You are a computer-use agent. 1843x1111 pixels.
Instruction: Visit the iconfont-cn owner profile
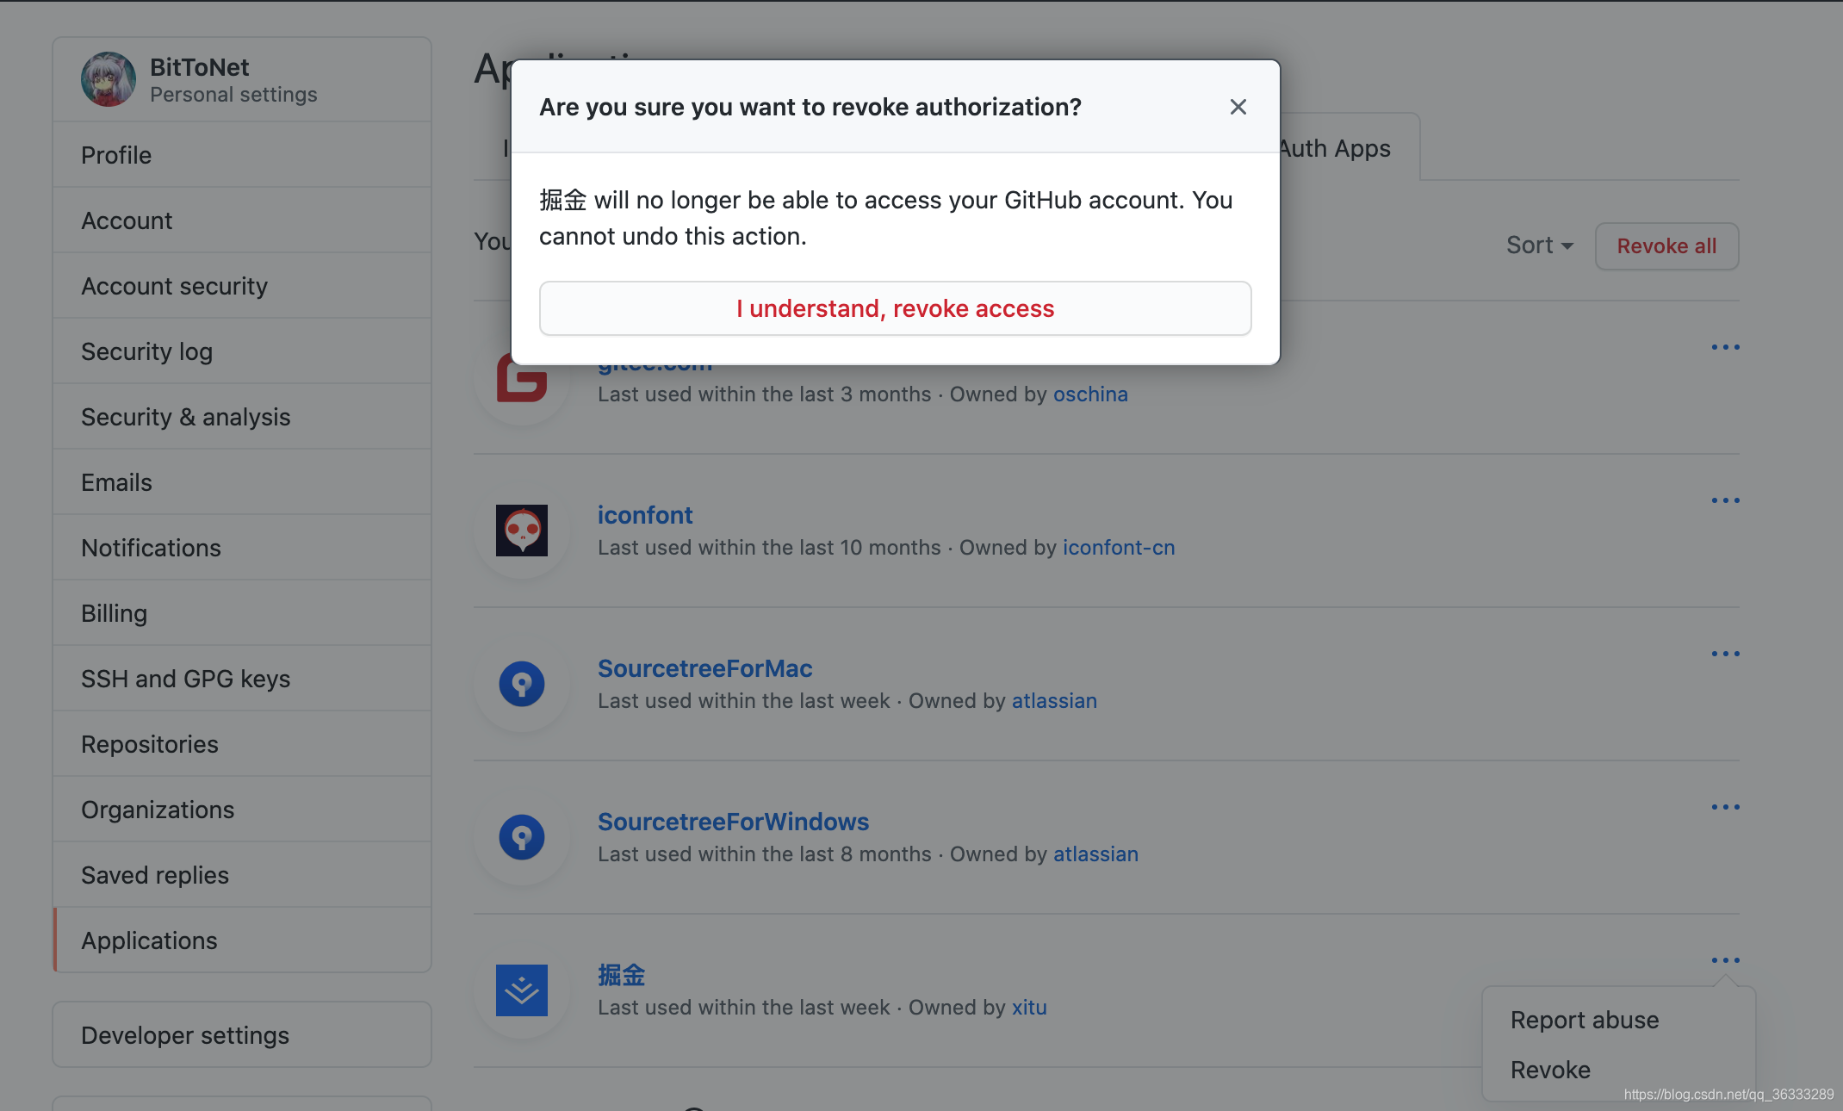1119,547
